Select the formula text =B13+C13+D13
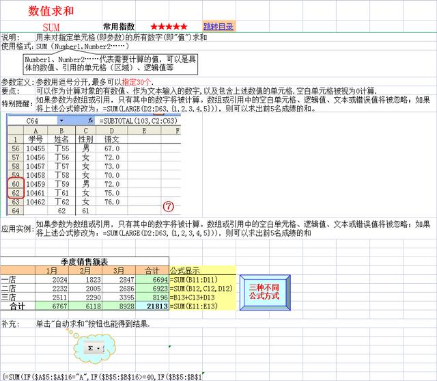The height and width of the screenshot is (381, 437). pyautogui.click(x=193, y=298)
